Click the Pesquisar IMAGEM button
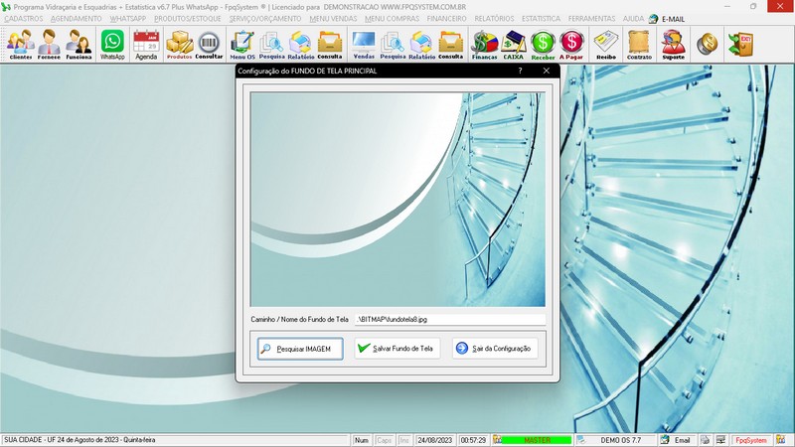The width and height of the screenshot is (795, 447). (300, 349)
